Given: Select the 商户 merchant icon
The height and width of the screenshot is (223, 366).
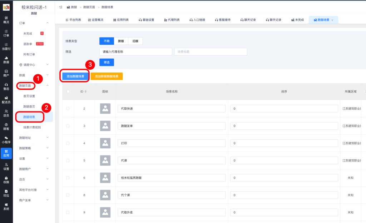Looking at the screenshot, I should pos(6,73).
